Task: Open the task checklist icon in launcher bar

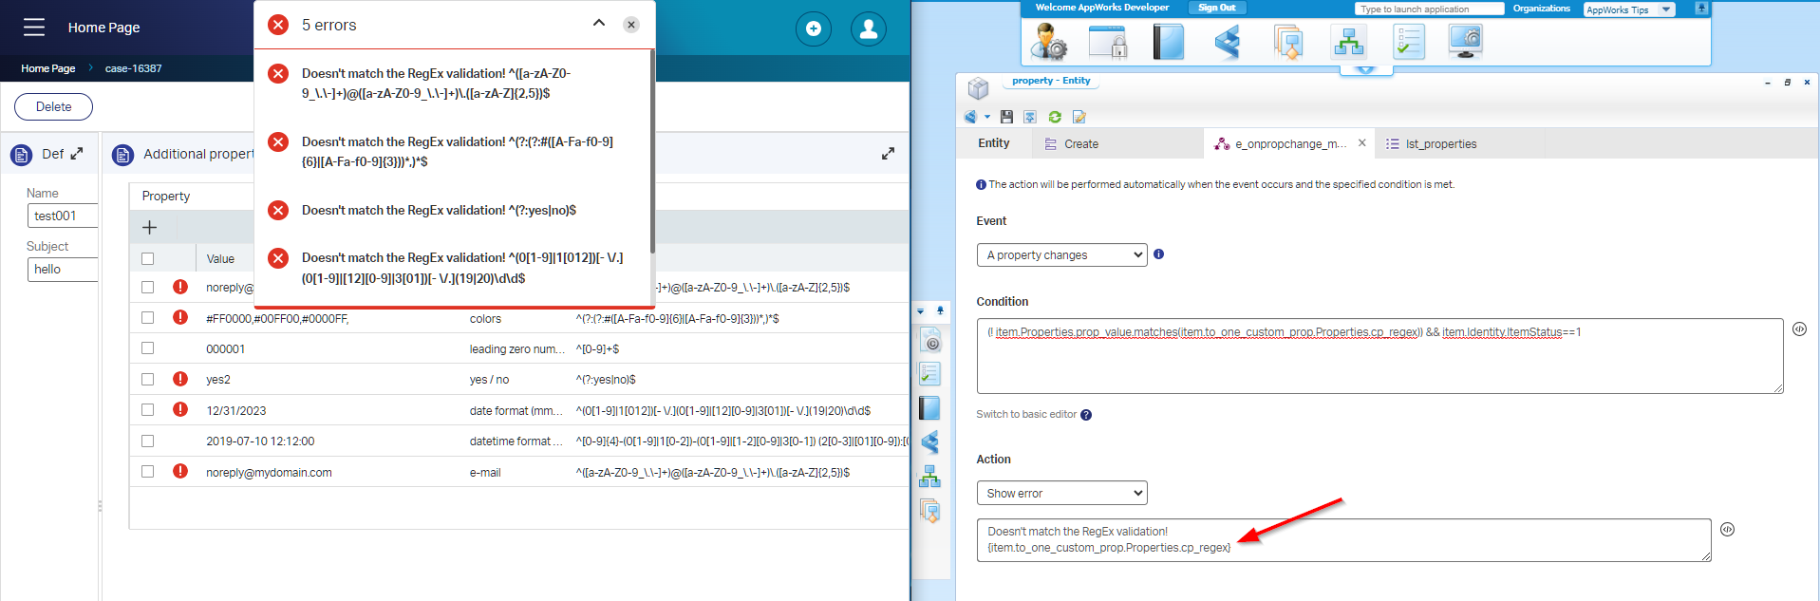Action: pyautogui.click(x=1408, y=42)
